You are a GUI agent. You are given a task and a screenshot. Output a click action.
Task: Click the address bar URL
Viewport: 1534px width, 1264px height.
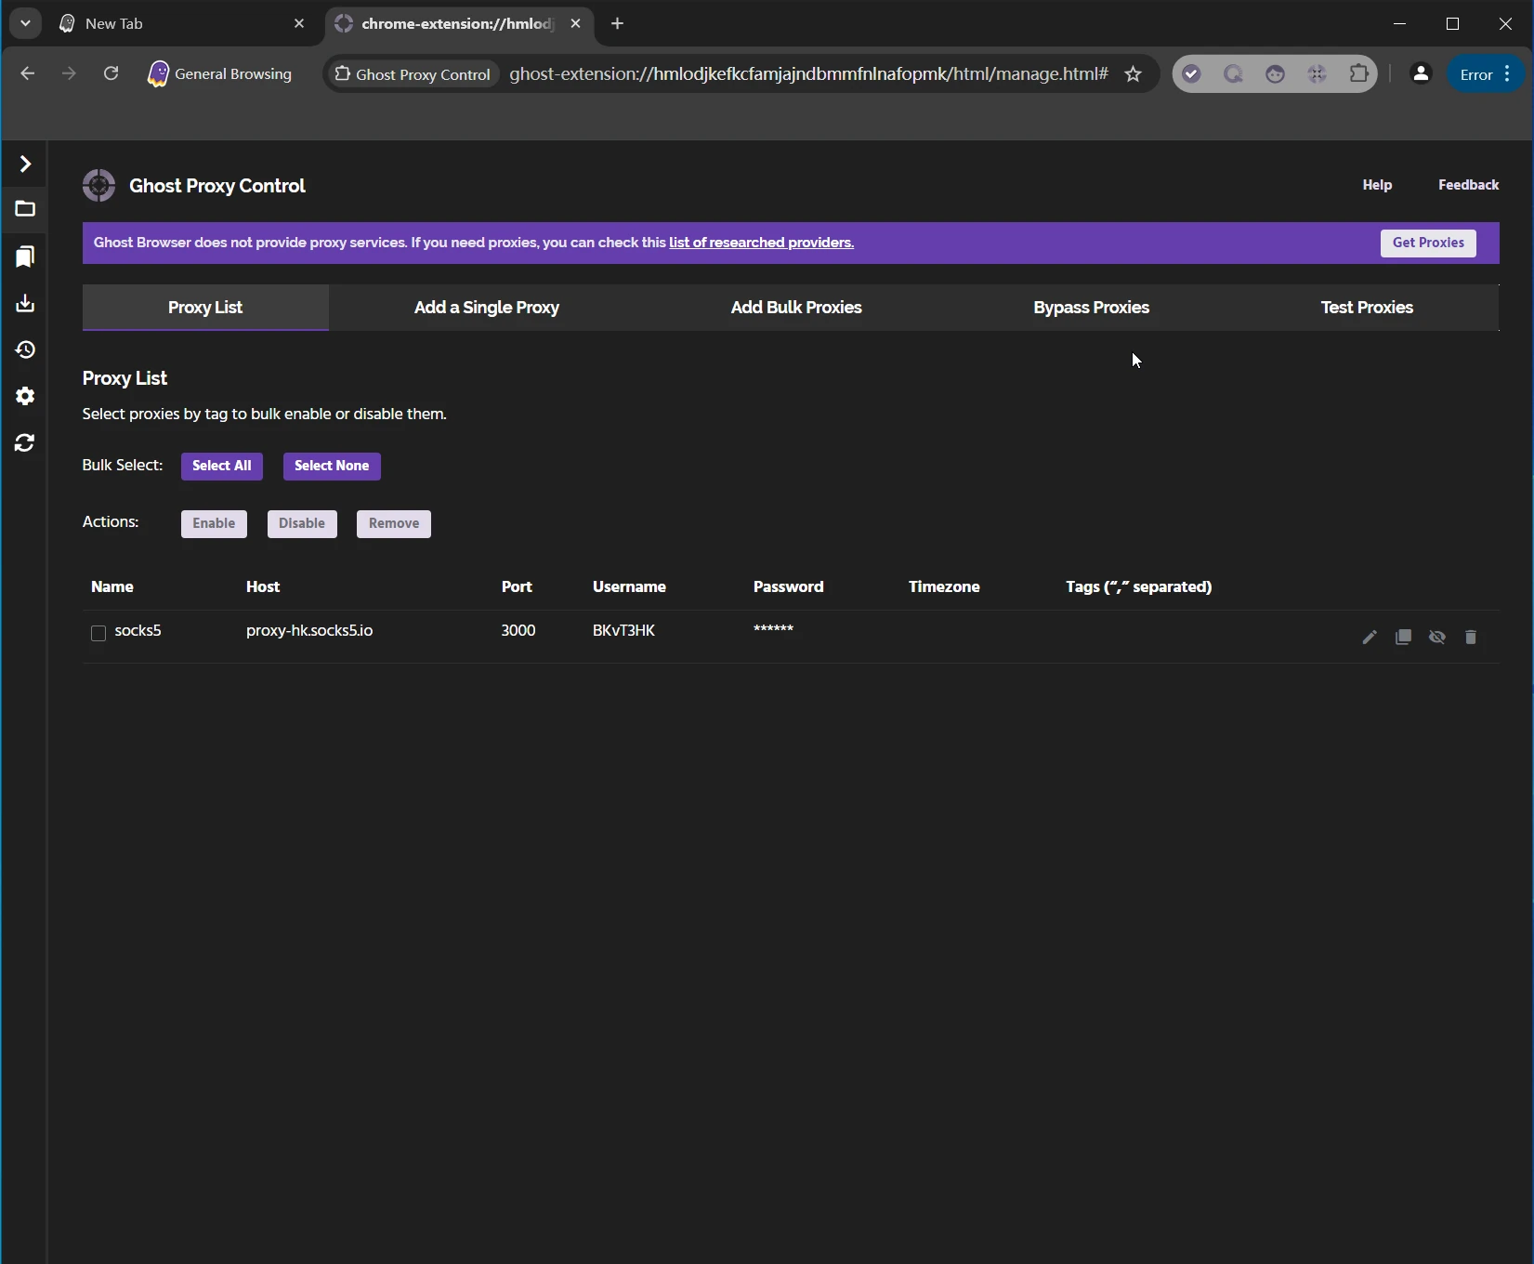coord(808,74)
